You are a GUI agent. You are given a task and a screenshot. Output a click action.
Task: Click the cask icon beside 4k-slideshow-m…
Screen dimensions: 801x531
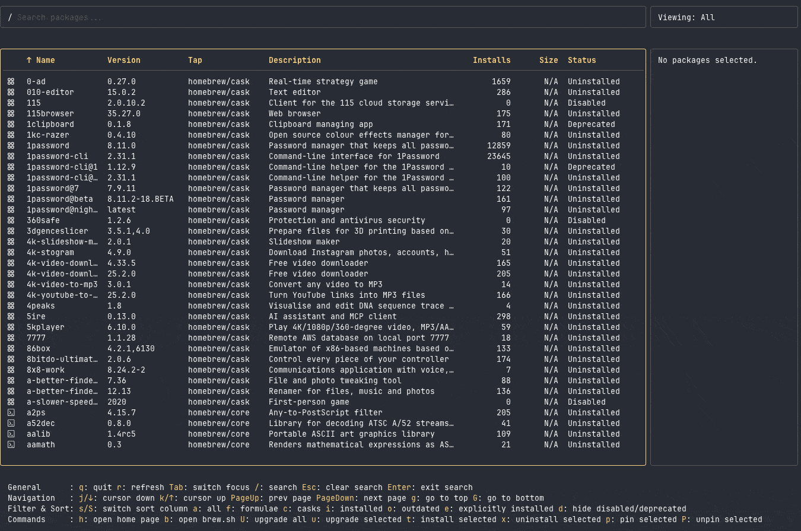pyautogui.click(x=11, y=241)
